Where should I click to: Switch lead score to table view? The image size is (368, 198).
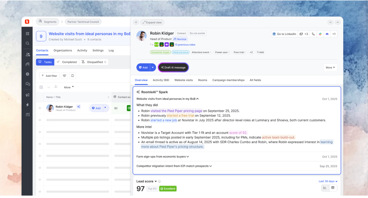coord(333,188)
